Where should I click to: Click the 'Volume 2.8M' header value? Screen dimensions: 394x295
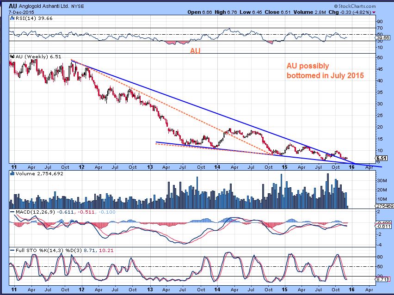click(x=310, y=12)
